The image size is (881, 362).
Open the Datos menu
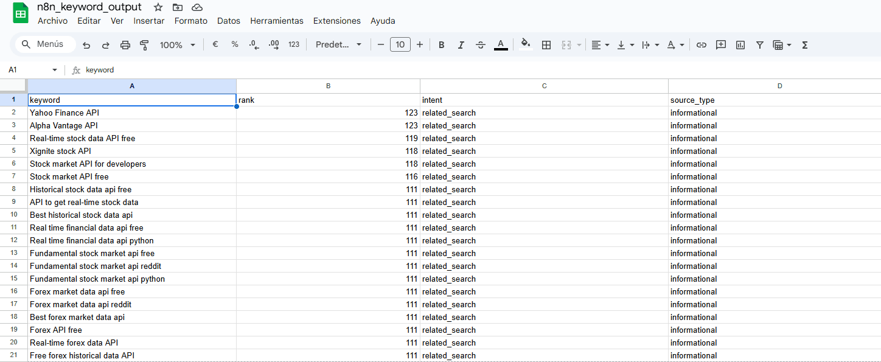(x=229, y=21)
